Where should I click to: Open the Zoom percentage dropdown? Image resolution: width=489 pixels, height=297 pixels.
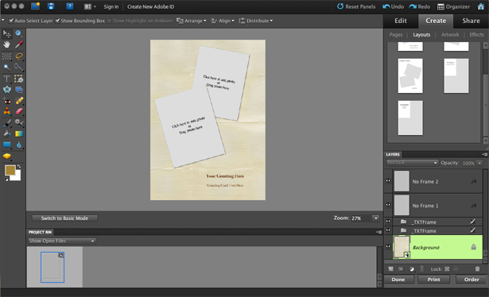375,218
